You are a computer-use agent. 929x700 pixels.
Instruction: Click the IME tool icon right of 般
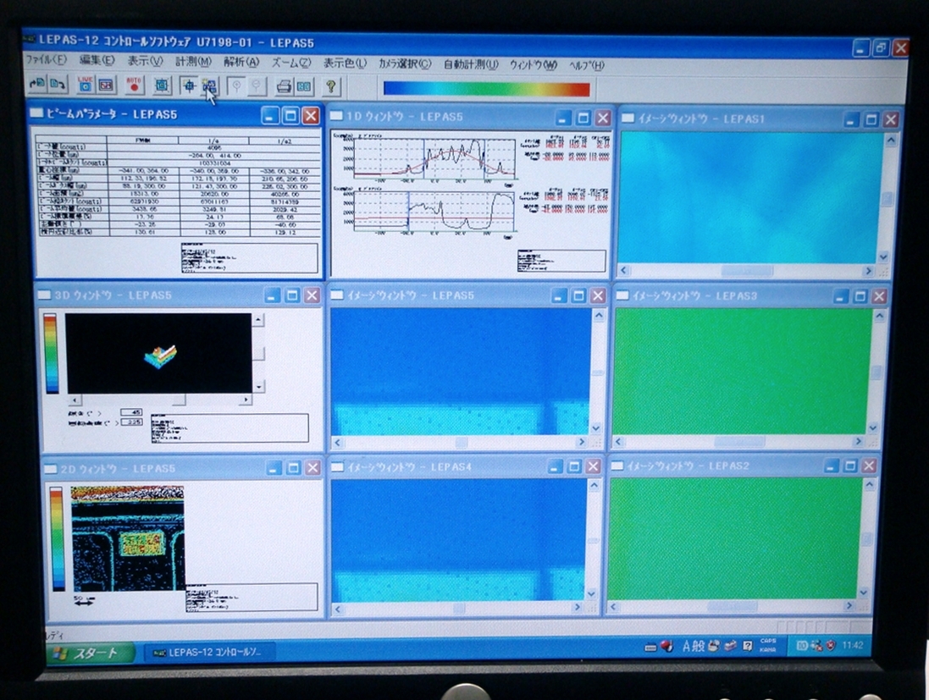[715, 646]
